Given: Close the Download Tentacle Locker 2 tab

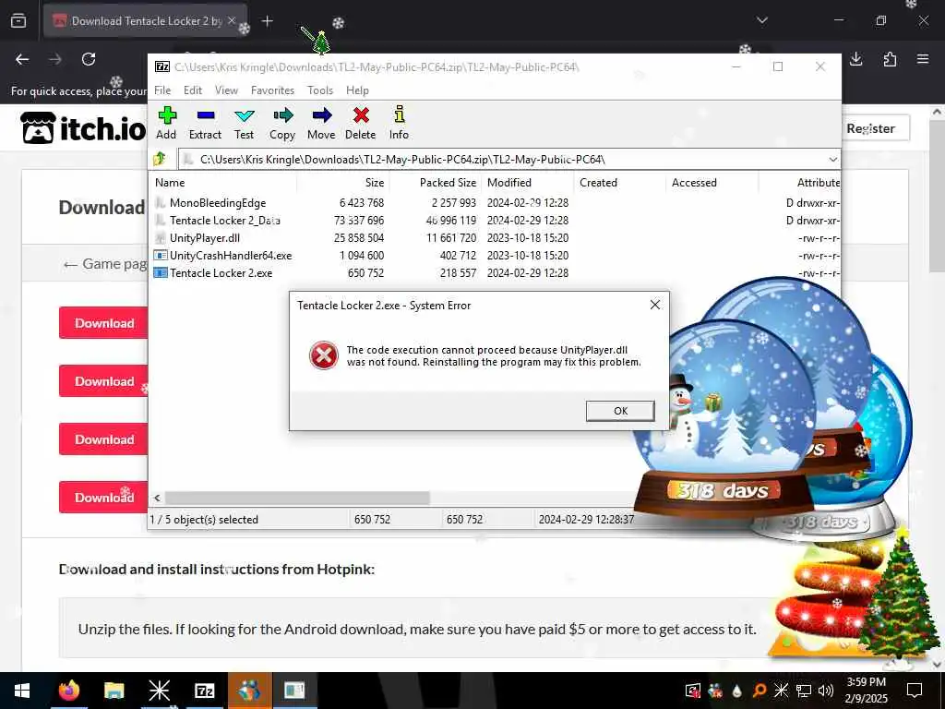Looking at the screenshot, I should (x=232, y=20).
